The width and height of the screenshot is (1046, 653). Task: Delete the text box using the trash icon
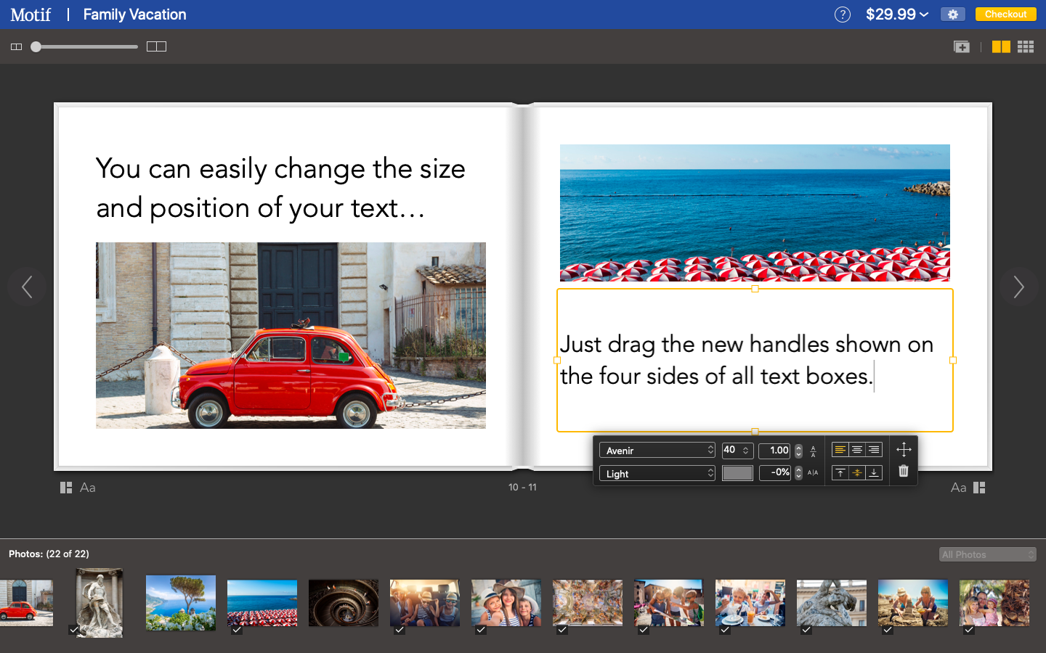click(x=904, y=471)
